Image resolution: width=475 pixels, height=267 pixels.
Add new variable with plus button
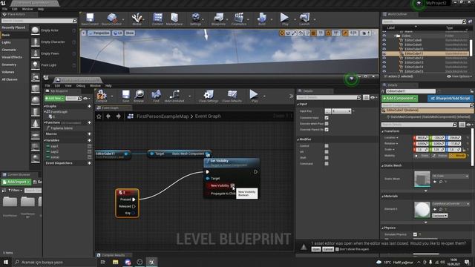coord(89,140)
